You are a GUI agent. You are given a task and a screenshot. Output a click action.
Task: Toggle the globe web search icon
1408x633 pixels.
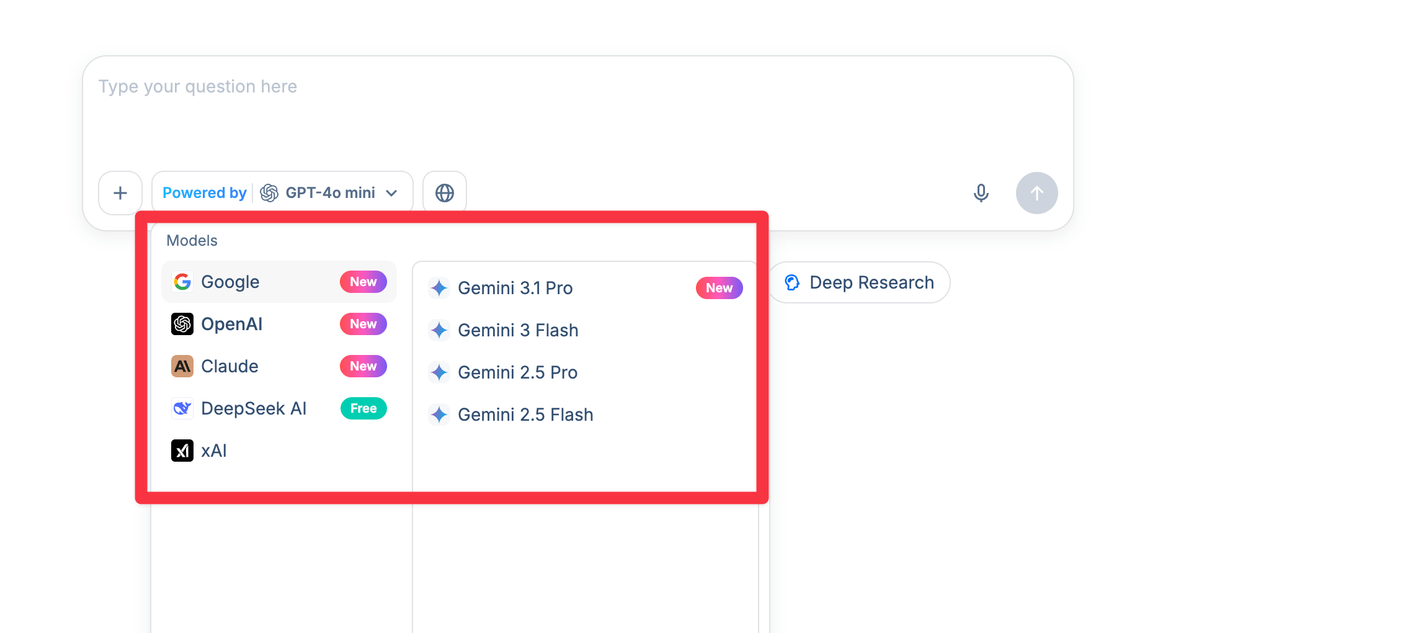click(444, 193)
